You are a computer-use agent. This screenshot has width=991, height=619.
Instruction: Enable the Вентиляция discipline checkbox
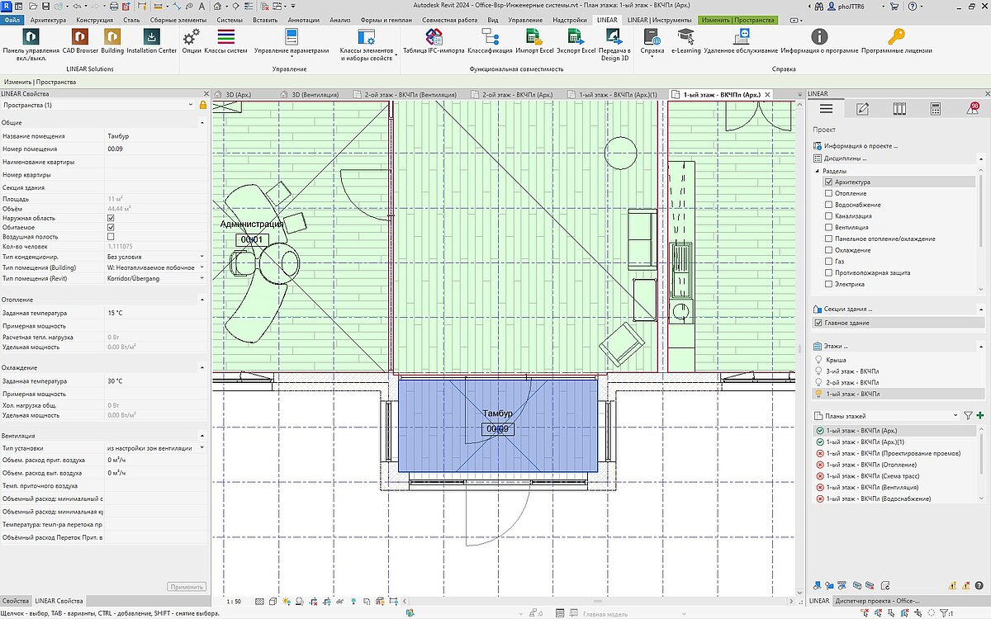[x=829, y=228]
